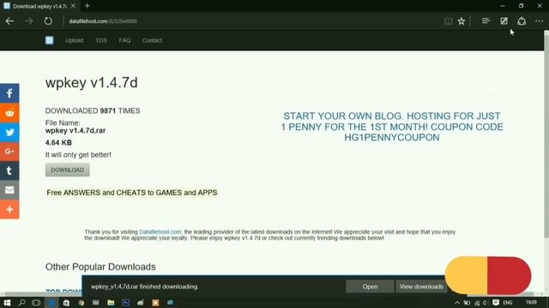Follow the Datafilehost.com link in text
Viewport: 549px width, 308px height.
(160, 232)
